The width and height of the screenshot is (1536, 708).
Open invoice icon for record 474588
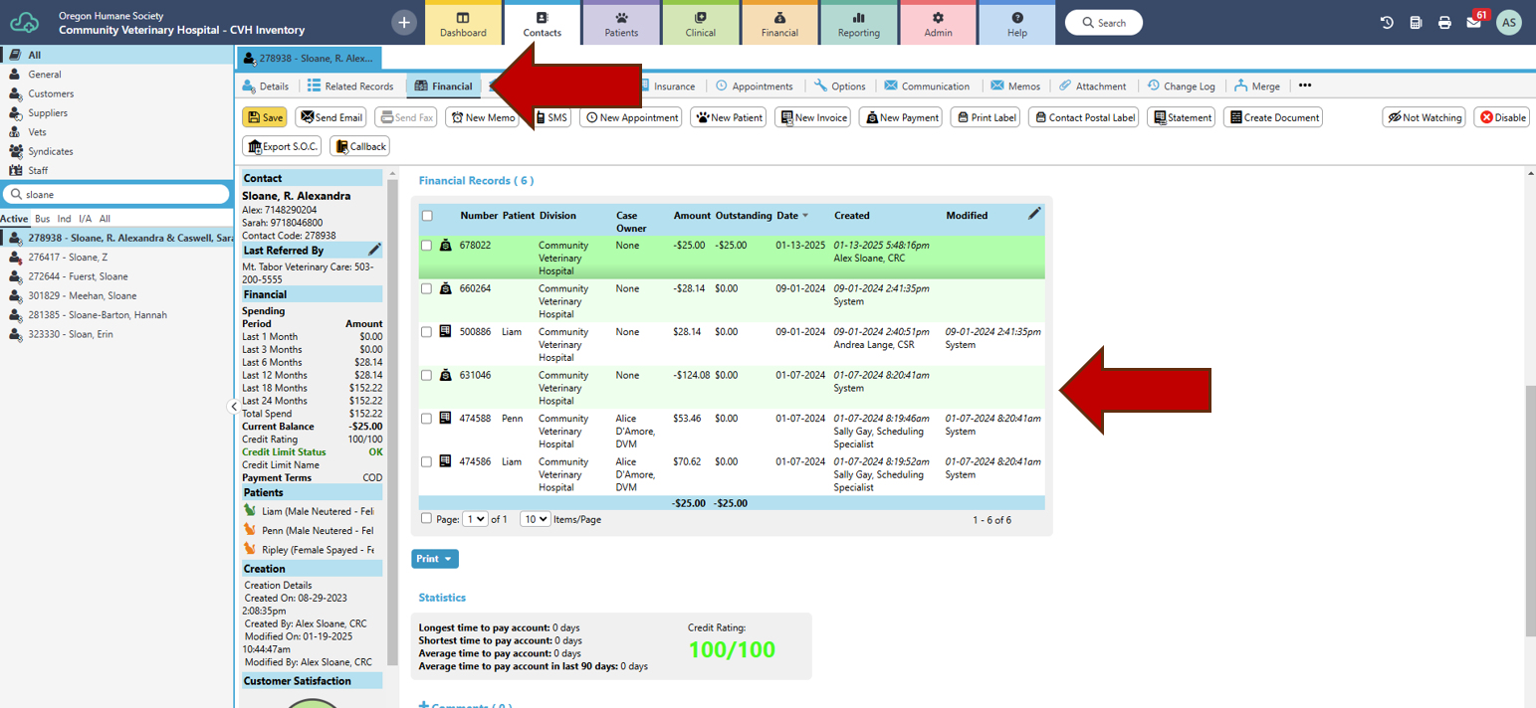[x=445, y=418]
